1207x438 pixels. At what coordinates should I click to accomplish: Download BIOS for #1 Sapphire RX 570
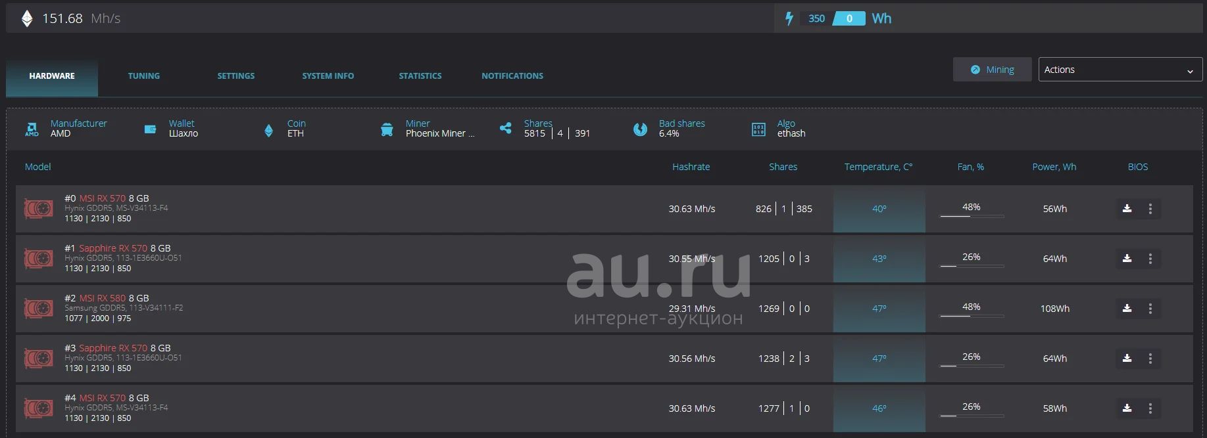(1127, 259)
